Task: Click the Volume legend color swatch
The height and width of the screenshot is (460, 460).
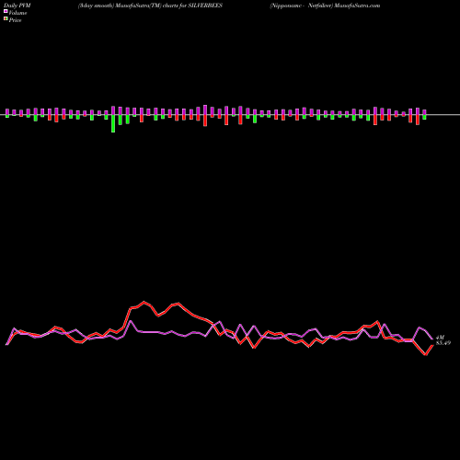Action: pyautogui.click(x=6, y=11)
